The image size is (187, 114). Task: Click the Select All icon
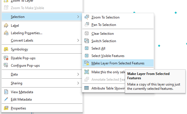pos(87,48)
